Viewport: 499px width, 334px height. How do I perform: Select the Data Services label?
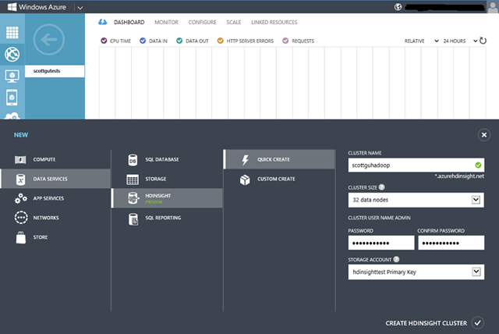tap(50, 179)
